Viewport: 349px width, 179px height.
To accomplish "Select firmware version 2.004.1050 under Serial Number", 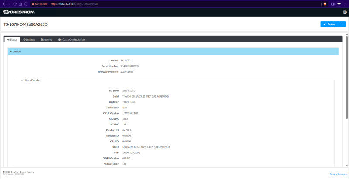I will [127, 72].
